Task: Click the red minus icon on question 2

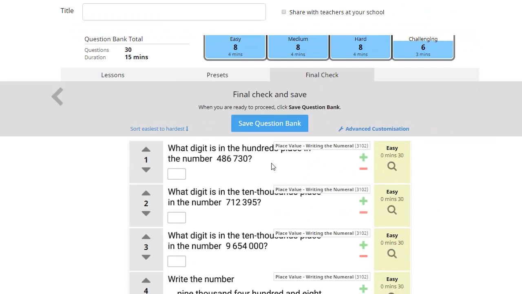Action: coord(363,212)
